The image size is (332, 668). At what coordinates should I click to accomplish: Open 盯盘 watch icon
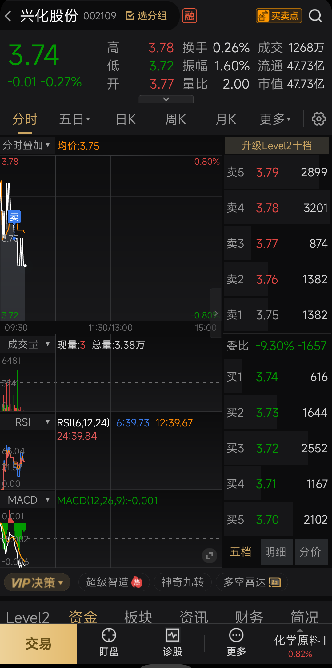109,635
